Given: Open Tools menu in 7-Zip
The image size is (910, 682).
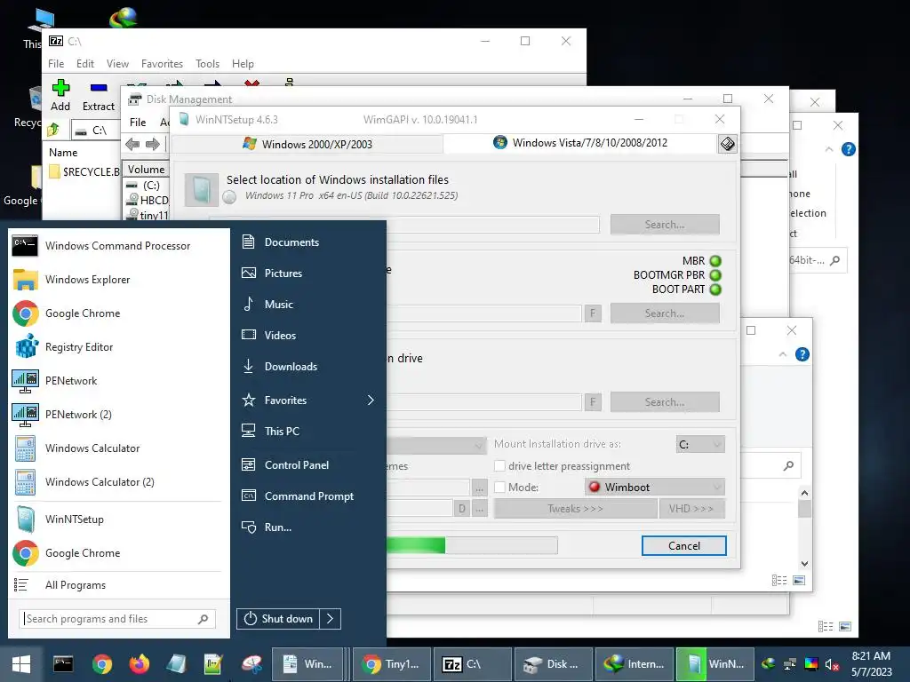Looking at the screenshot, I should tap(207, 64).
